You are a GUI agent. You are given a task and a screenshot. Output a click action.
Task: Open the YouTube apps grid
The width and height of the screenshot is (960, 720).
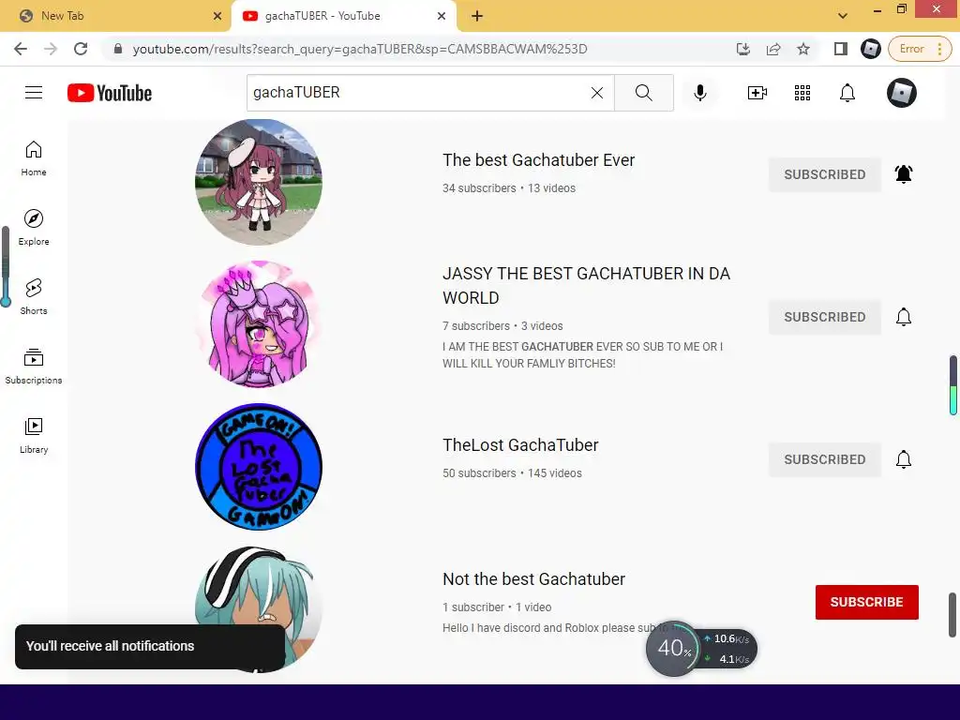(802, 93)
